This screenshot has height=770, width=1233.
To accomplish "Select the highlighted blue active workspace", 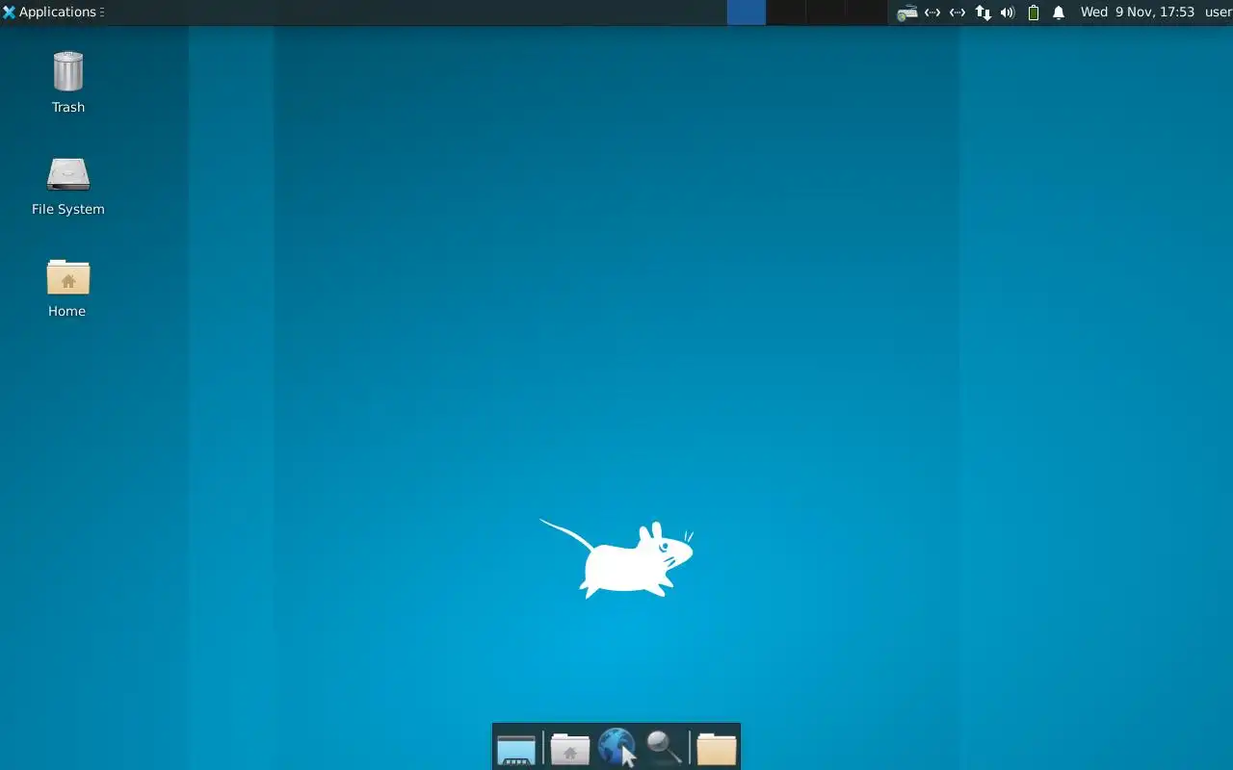I will (x=747, y=13).
